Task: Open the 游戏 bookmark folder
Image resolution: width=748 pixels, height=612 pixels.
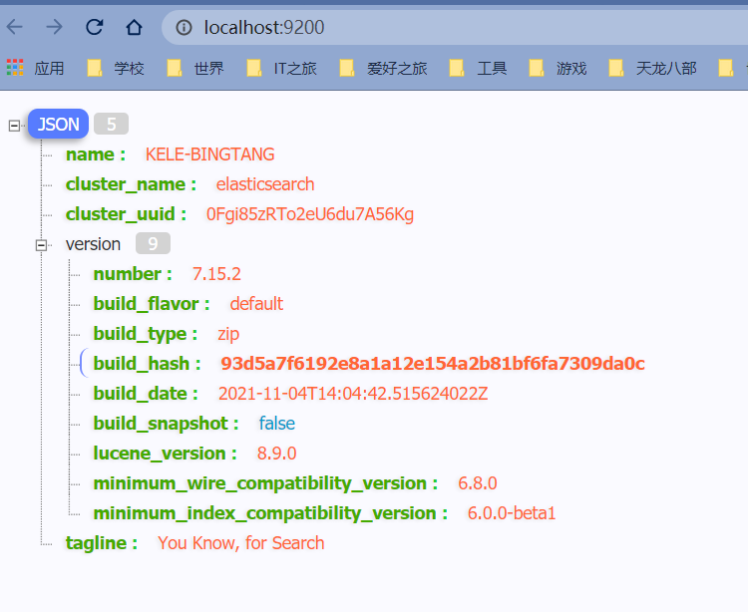Action: [x=559, y=68]
